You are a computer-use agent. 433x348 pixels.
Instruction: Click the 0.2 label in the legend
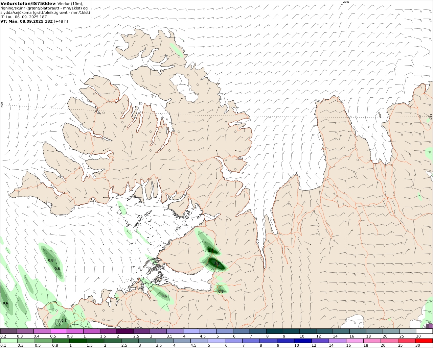coord(3,336)
